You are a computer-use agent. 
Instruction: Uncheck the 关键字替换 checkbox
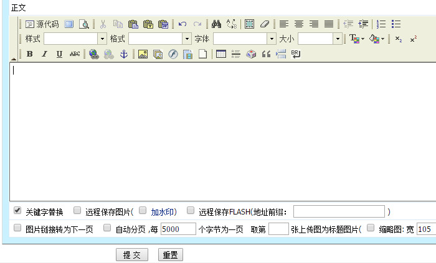point(17,210)
